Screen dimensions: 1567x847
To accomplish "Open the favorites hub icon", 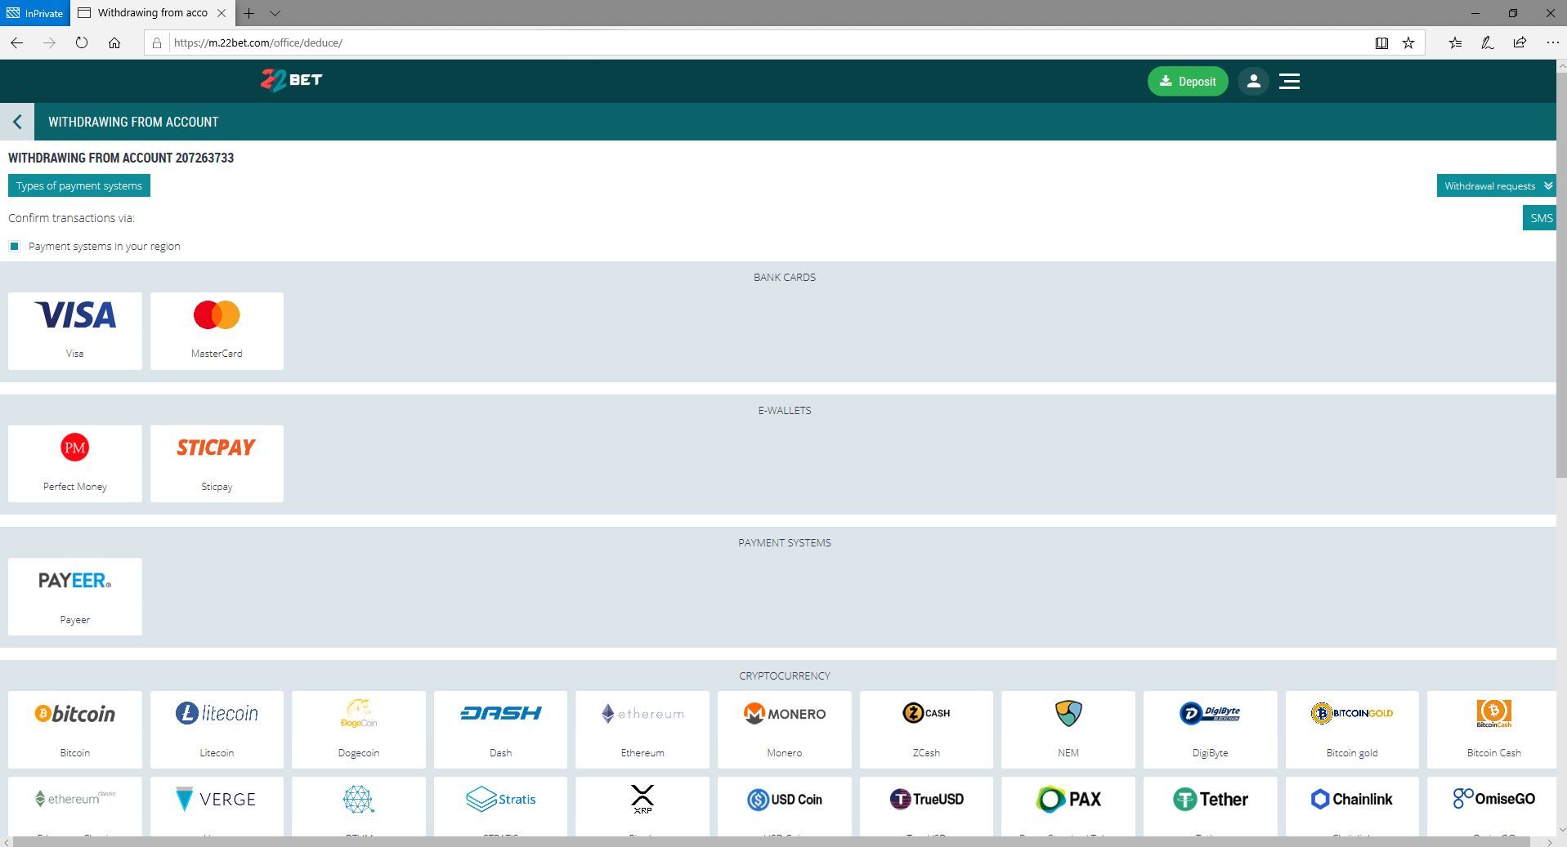I will click(1455, 42).
